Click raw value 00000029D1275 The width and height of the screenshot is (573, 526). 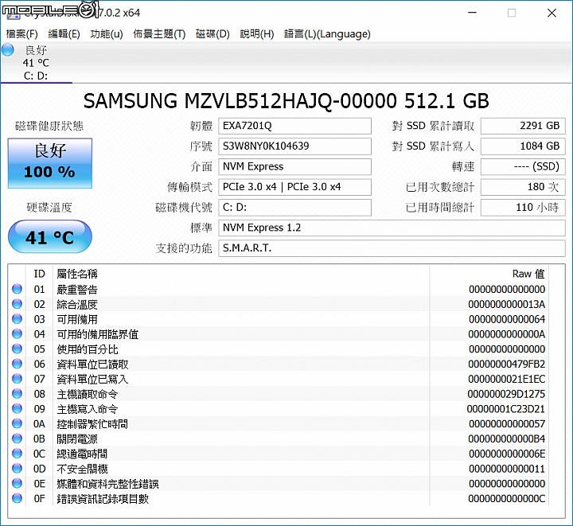coord(506,394)
